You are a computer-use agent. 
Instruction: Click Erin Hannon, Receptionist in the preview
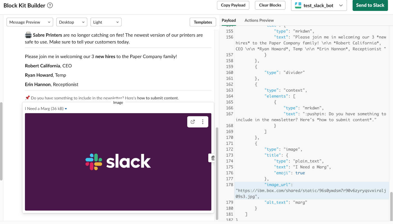point(52,84)
